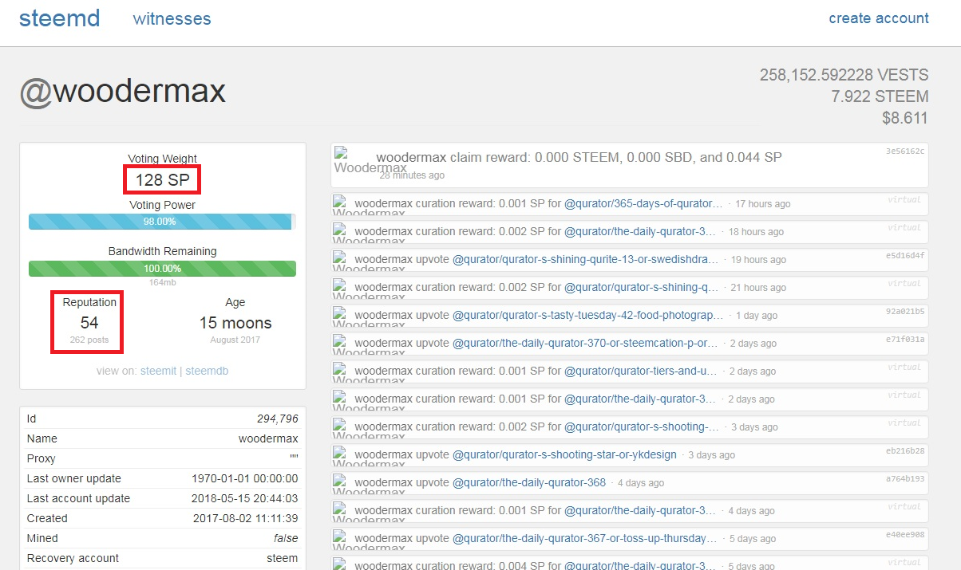Image resolution: width=961 pixels, height=570 pixels.
Task: Open the create account link
Action: coord(879,18)
